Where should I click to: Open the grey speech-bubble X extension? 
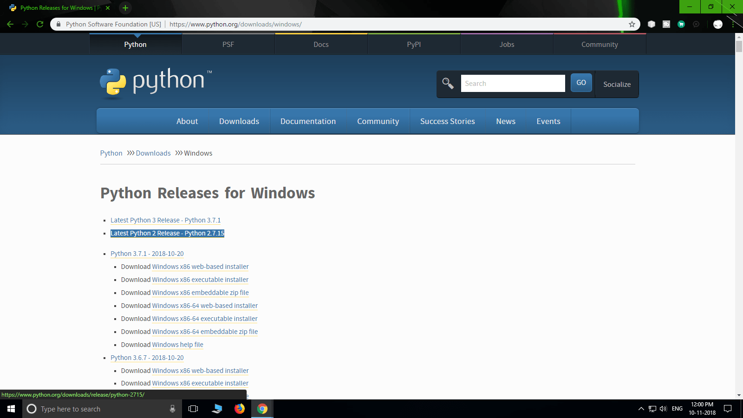696,24
